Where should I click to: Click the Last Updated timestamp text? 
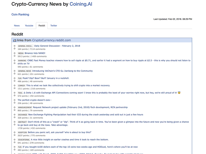pyautogui.click(x=173, y=19)
